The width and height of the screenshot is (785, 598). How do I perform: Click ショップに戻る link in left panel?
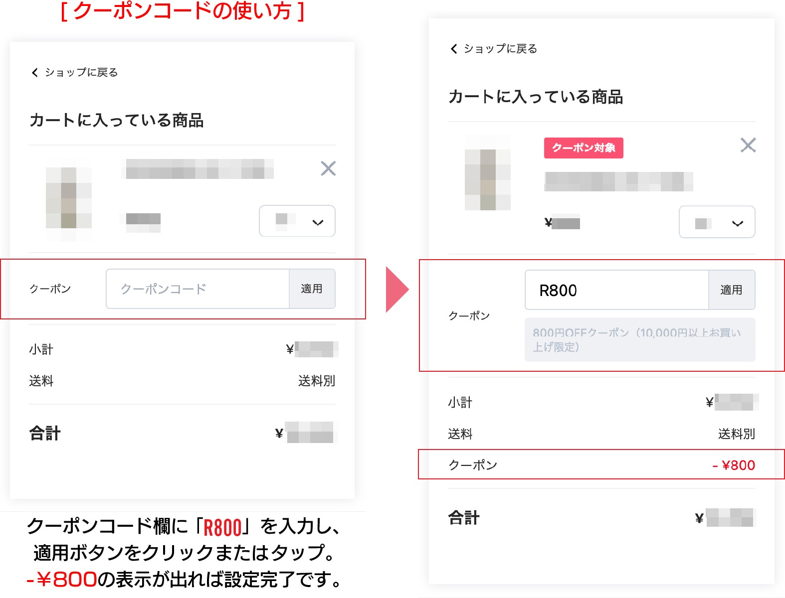pyautogui.click(x=81, y=73)
